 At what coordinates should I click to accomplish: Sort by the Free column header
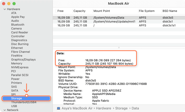pos(60,11)
